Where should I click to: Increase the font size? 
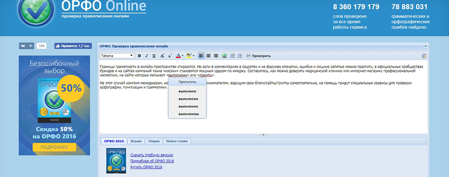(162, 56)
